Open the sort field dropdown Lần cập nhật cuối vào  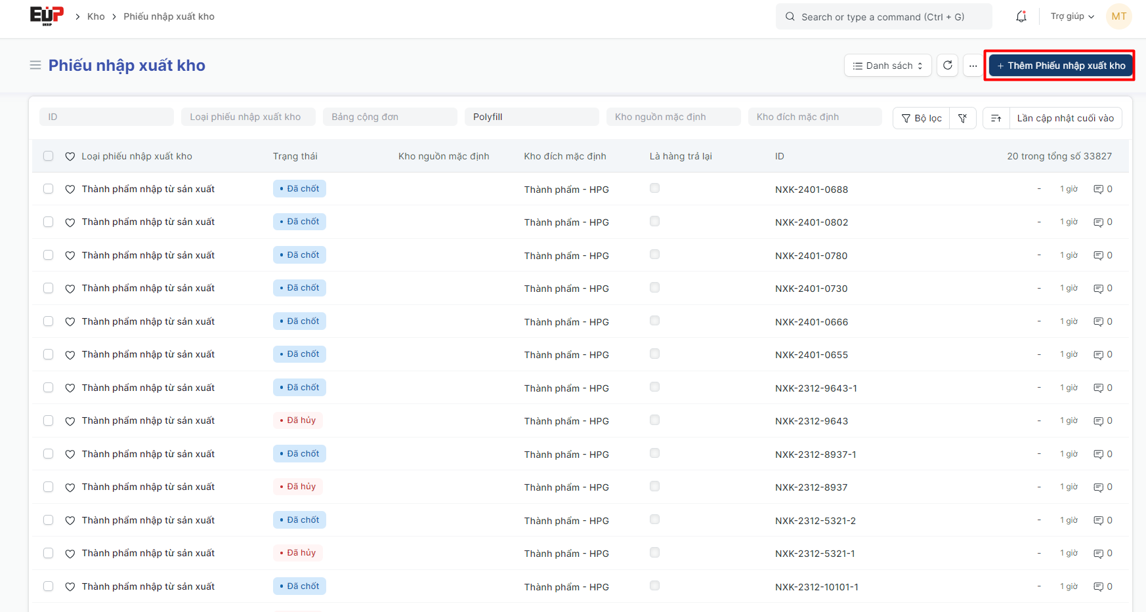coord(1065,118)
